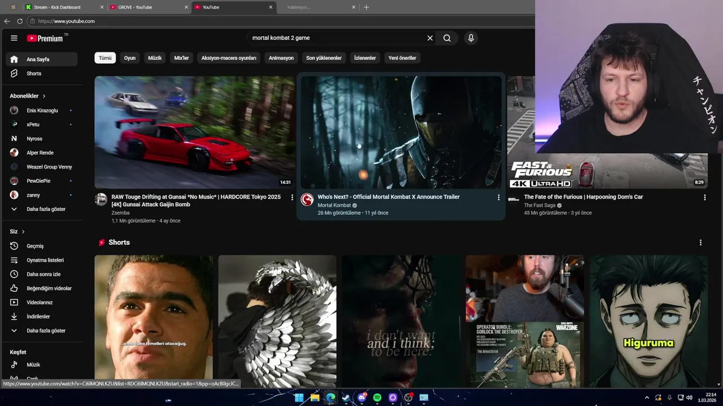Open Beğendiğim videolar list
Image resolution: width=723 pixels, height=406 pixels.
click(x=42, y=288)
